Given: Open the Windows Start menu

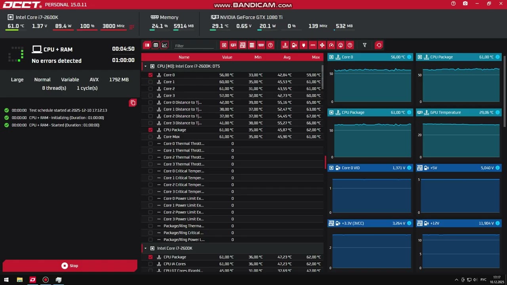Looking at the screenshot, I should (6, 280).
